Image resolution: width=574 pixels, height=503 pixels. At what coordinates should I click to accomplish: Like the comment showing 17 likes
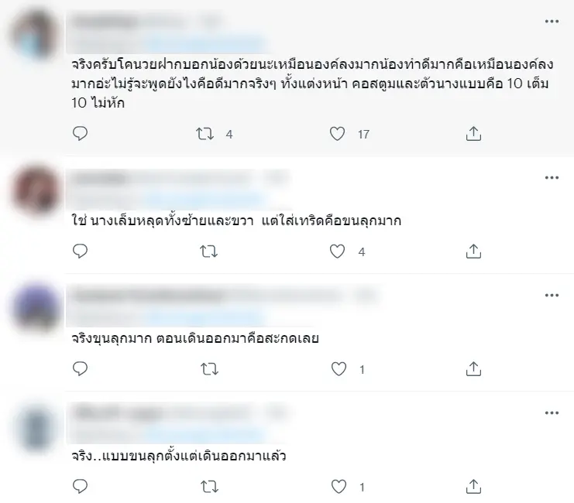337,134
